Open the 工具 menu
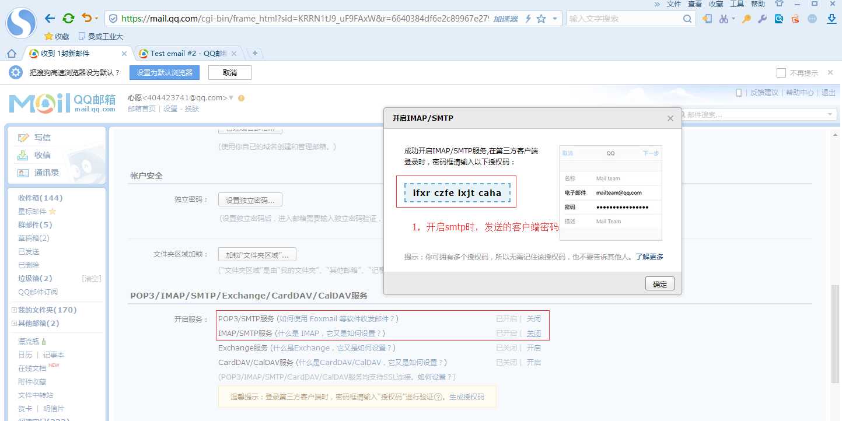The width and height of the screenshot is (842, 421). [x=737, y=3]
